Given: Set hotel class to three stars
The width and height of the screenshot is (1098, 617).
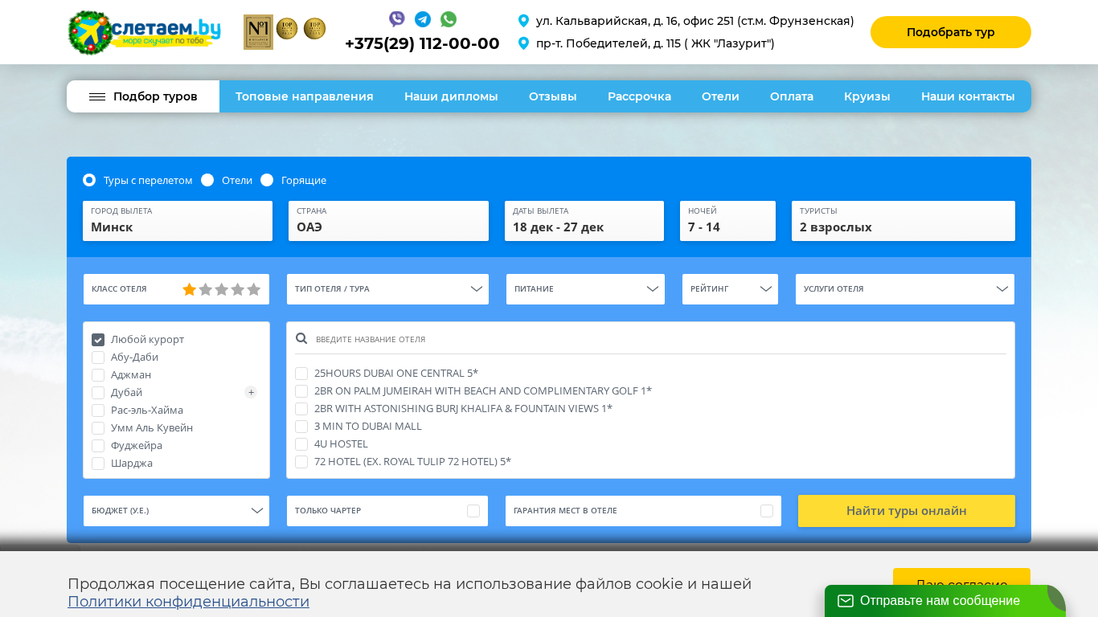Looking at the screenshot, I should click(x=222, y=289).
